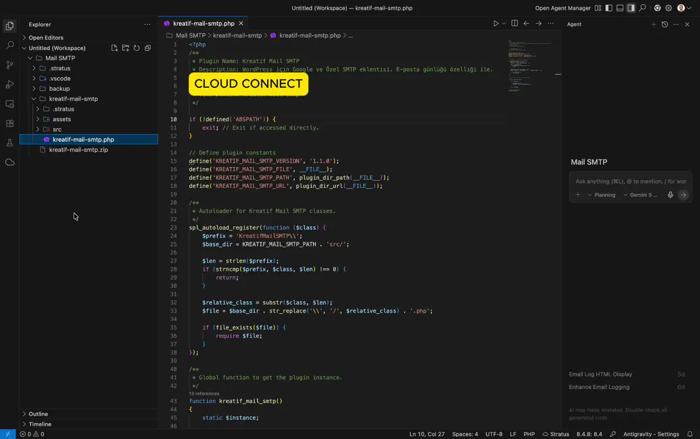Expand the src folder

pyautogui.click(x=57, y=129)
